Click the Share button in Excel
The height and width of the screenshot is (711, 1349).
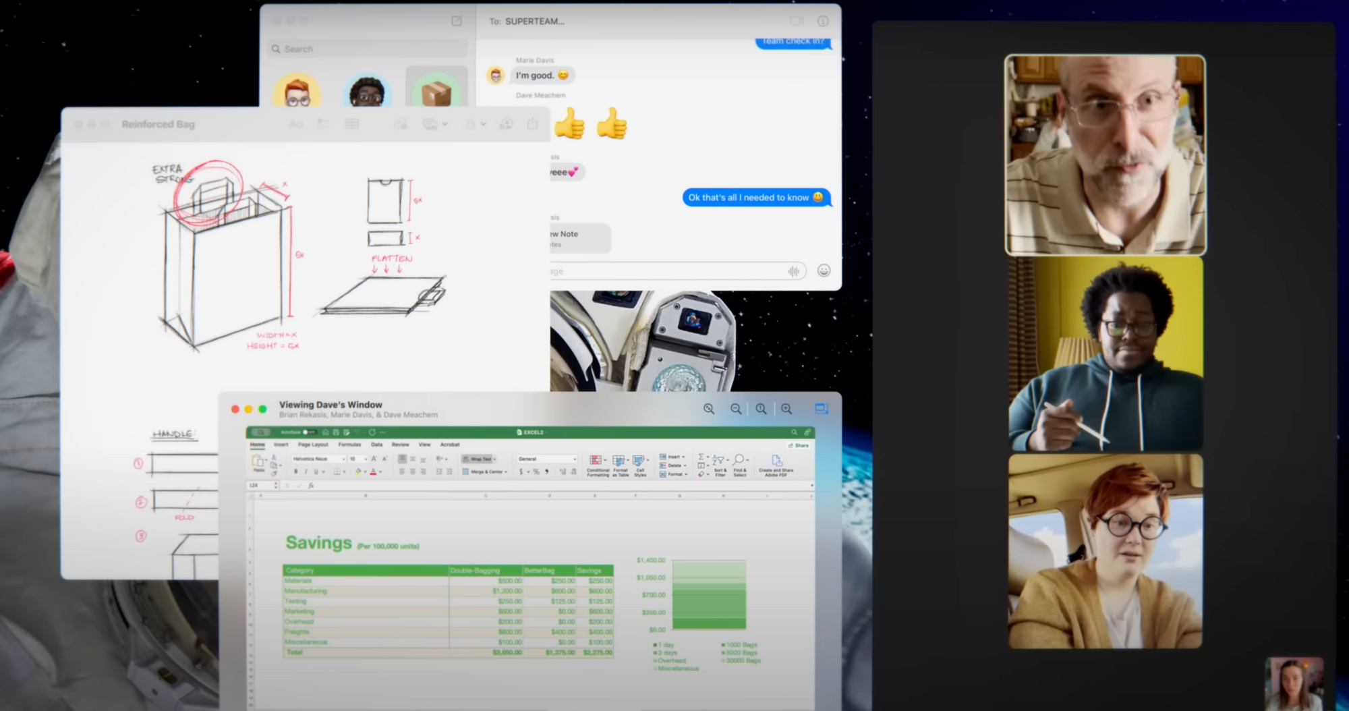point(799,445)
